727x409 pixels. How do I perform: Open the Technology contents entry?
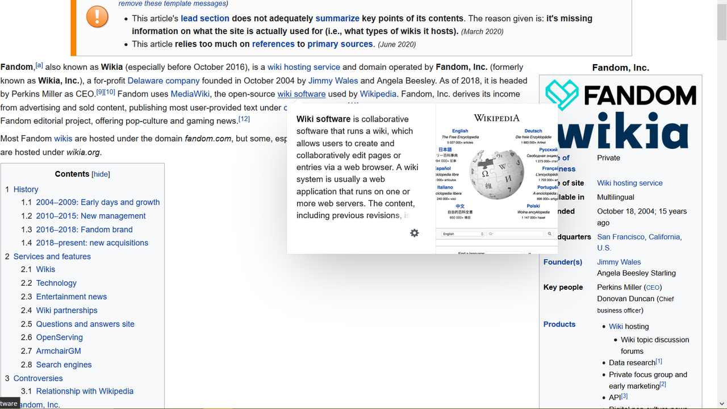[56, 283]
